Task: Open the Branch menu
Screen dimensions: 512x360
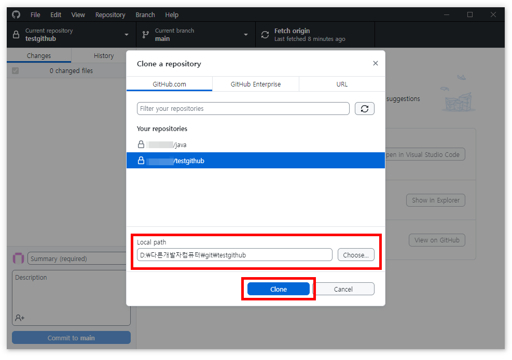Action: click(x=145, y=15)
